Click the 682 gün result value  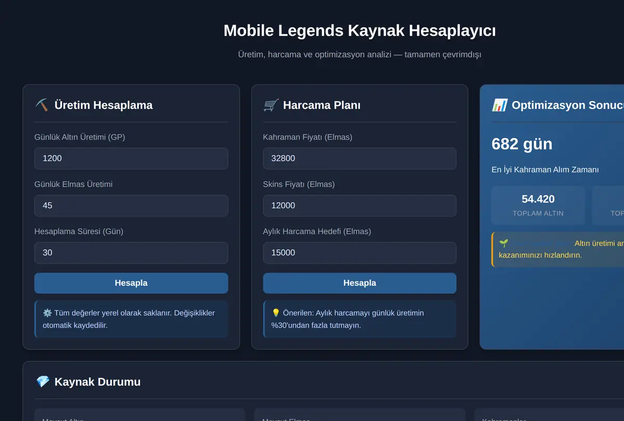coord(522,144)
